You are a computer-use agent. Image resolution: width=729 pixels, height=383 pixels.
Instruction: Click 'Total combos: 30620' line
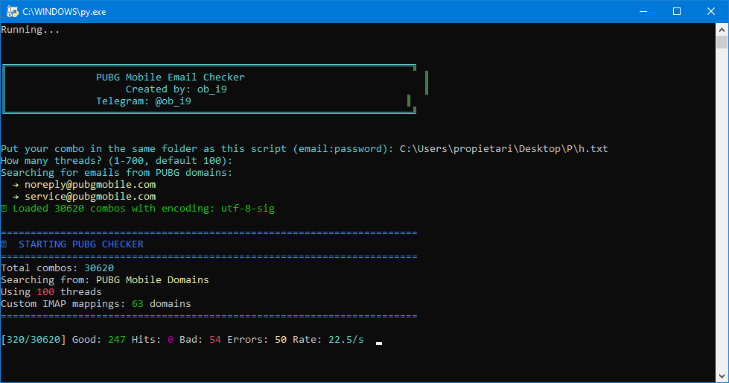(57, 268)
